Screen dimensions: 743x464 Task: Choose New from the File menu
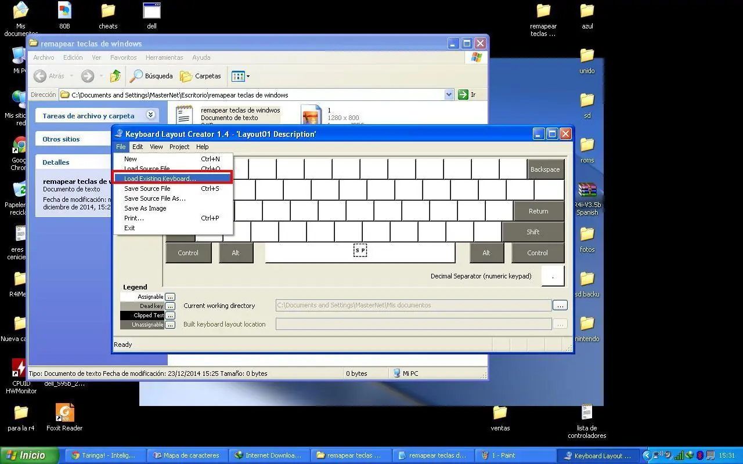pos(173,159)
